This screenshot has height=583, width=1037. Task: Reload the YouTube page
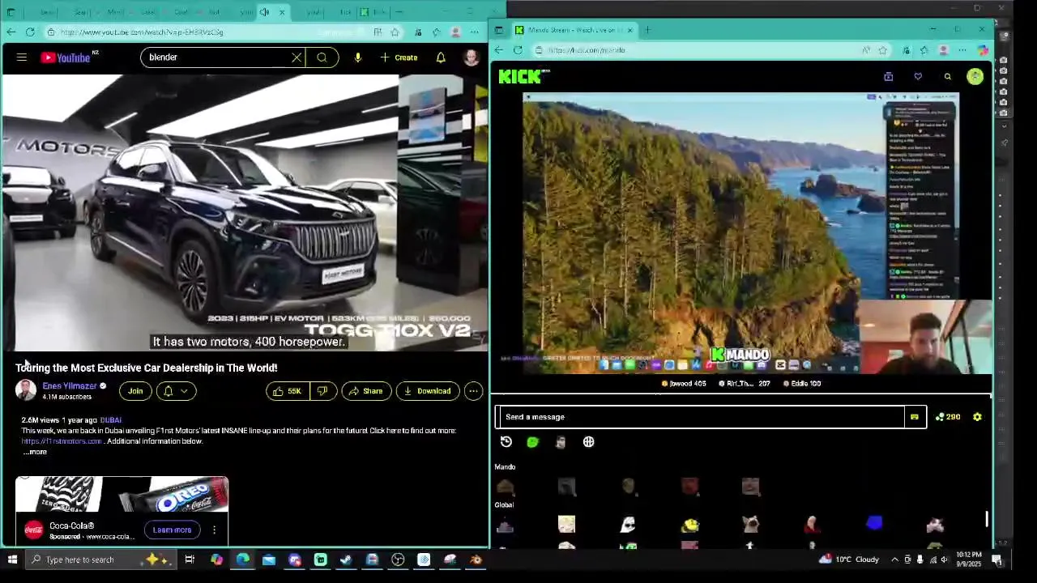30,32
